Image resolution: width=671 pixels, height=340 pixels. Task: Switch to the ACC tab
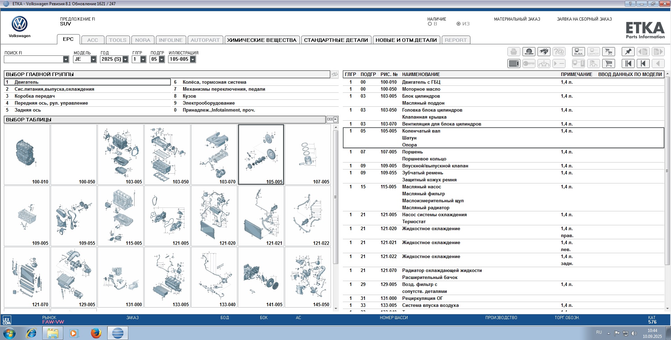click(93, 40)
